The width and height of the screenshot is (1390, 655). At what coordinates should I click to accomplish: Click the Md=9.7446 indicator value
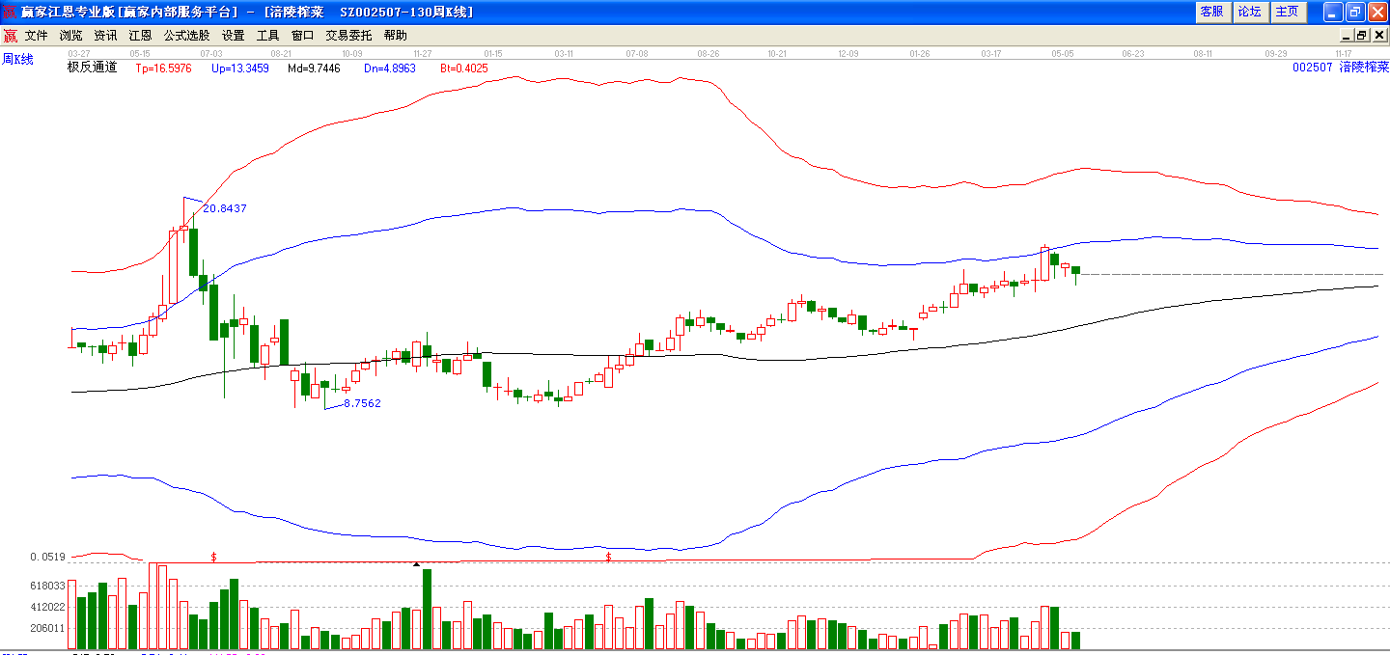click(x=314, y=68)
